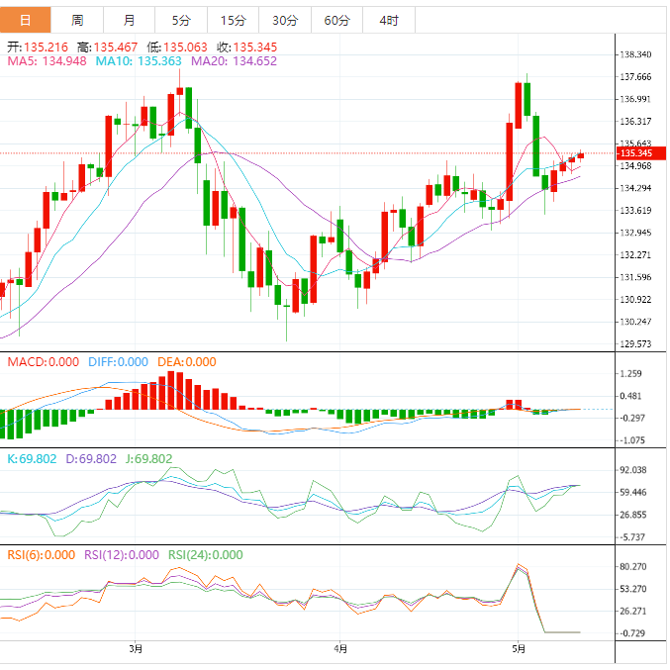Click the MA5 indicator label

click(x=48, y=61)
